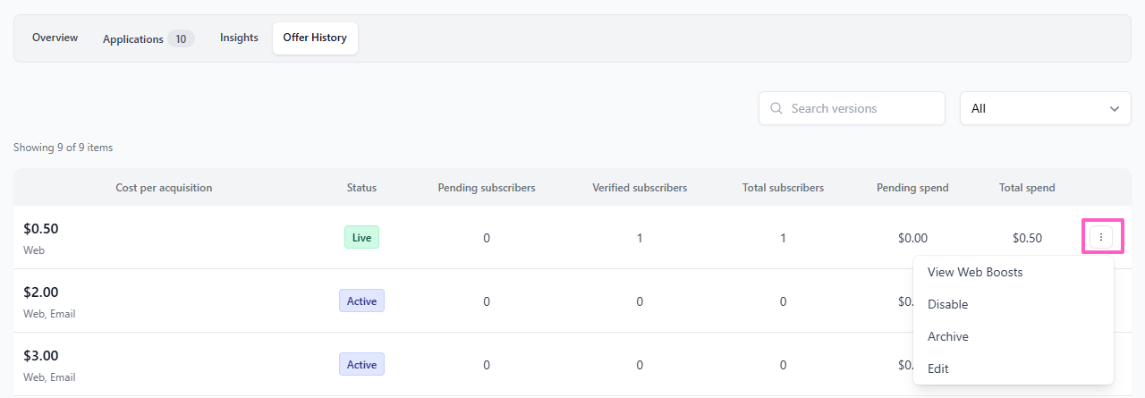Click the Applications count badge showing 10
1145x398 pixels.
(x=181, y=38)
